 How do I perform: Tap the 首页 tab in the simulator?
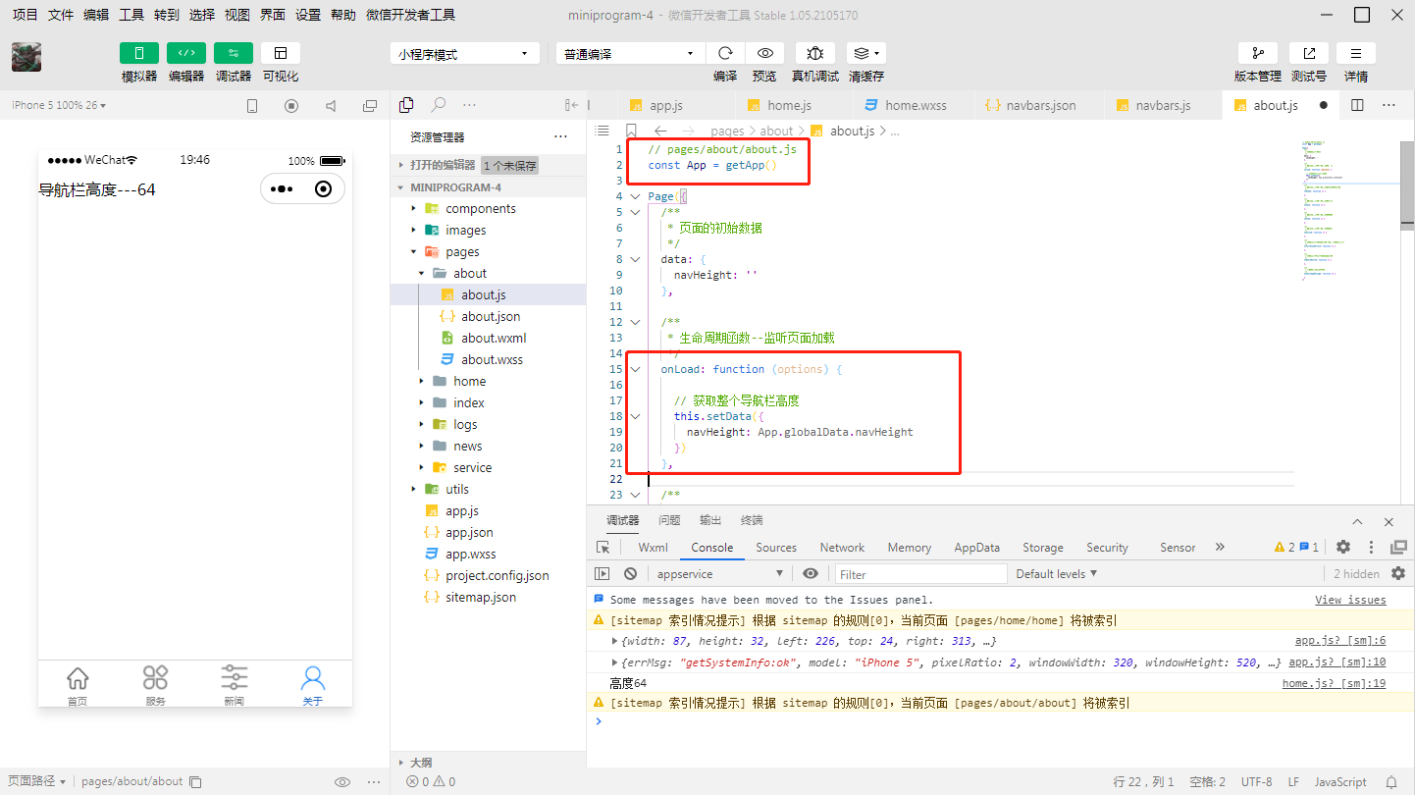(x=78, y=684)
